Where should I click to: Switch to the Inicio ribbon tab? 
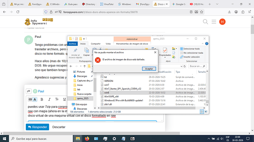tap(83, 44)
